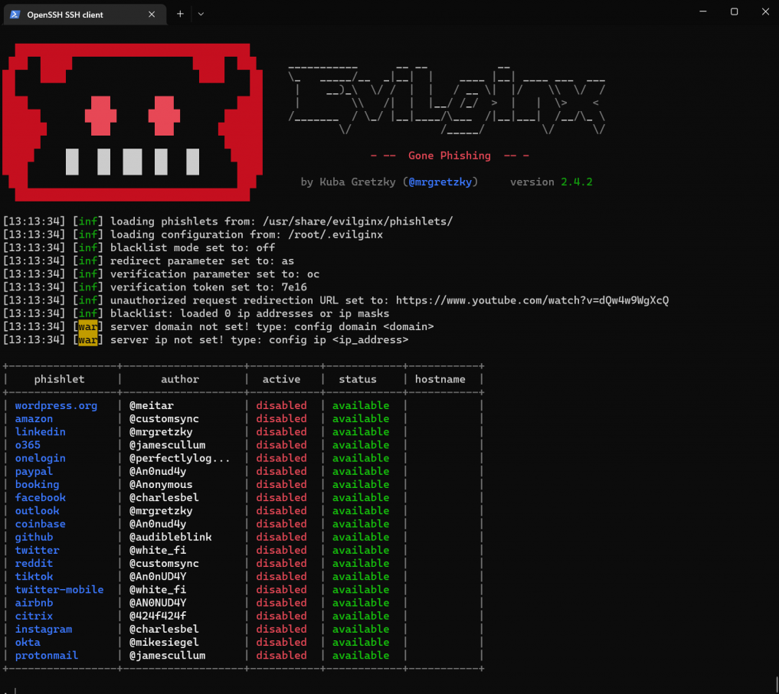Maximize the terminal window
Image resolution: width=779 pixels, height=694 pixels.
(x=734, y=11)
